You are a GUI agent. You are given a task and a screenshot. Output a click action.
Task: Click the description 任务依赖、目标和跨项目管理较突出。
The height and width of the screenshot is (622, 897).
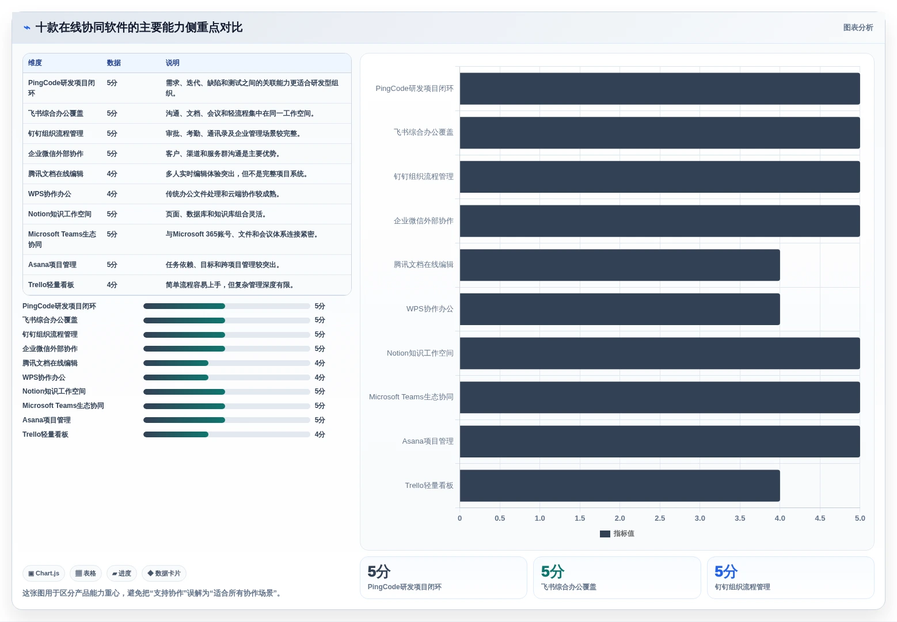click(x=223, y=265)
